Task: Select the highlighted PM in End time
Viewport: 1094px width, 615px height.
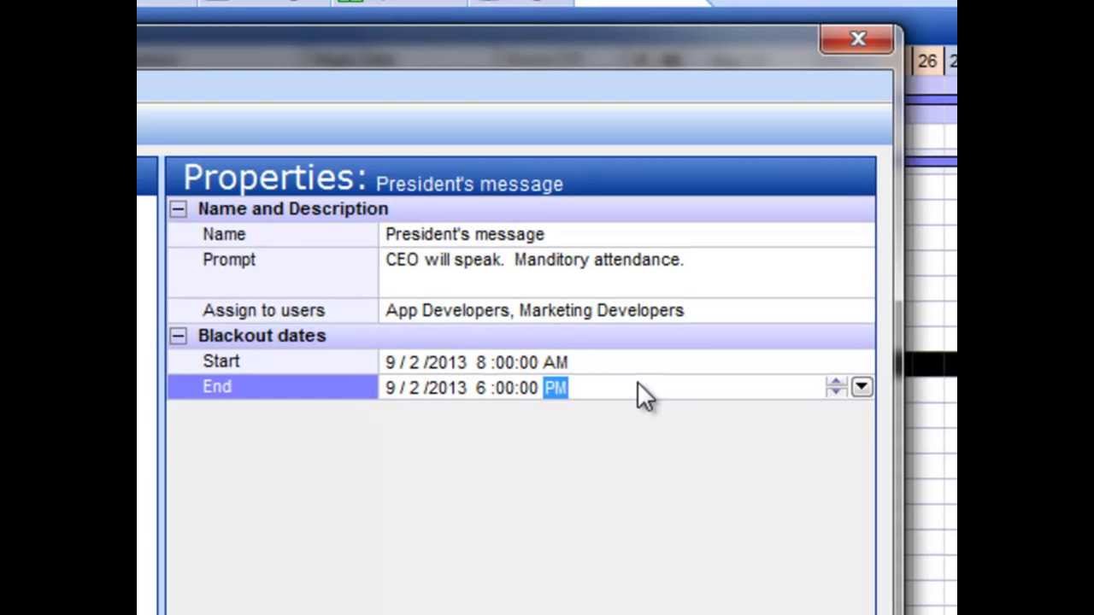Action: coord(556,388)
